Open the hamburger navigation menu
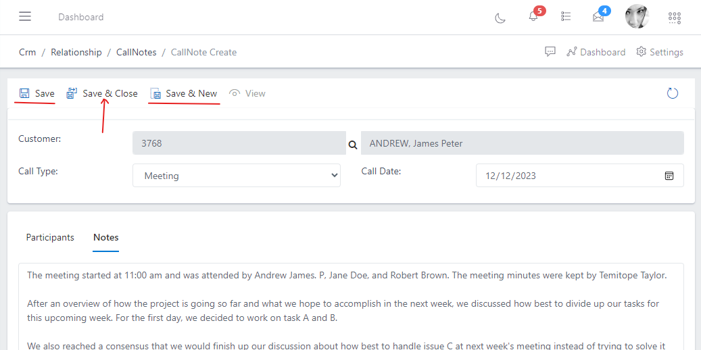Screen dimensions: 701x350 [x=25, y=16]
